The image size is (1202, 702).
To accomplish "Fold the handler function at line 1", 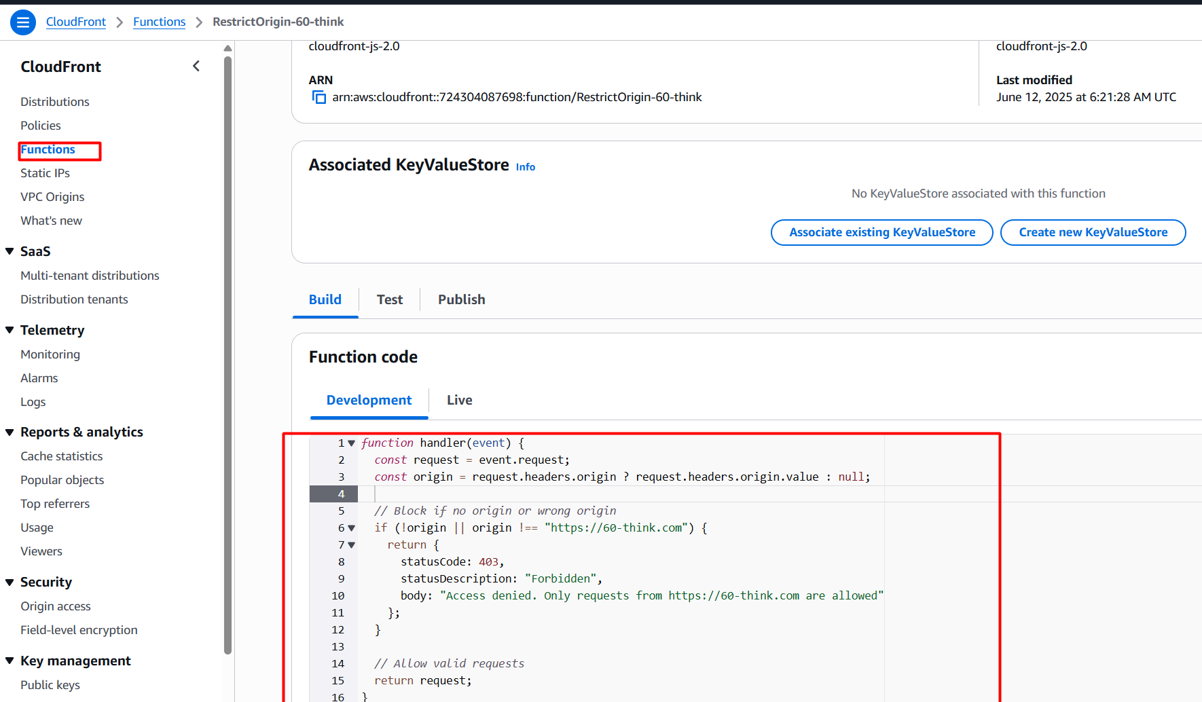I will pyautogui.click(x=351, y=443).
